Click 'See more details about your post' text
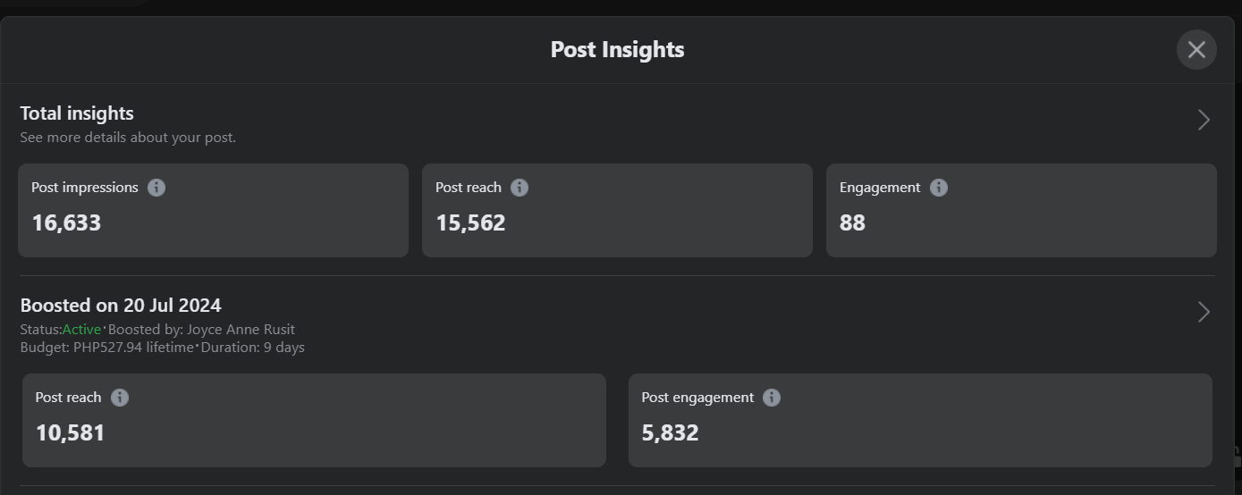 tap(128, 138)
